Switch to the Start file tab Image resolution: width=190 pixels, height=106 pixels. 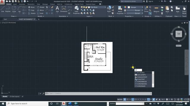pos(5,19)
